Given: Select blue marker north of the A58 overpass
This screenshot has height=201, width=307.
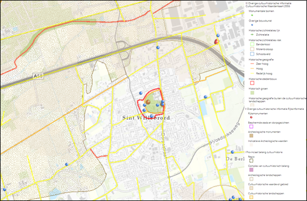Looking at the screenshot, I should [x=158, y=47].
